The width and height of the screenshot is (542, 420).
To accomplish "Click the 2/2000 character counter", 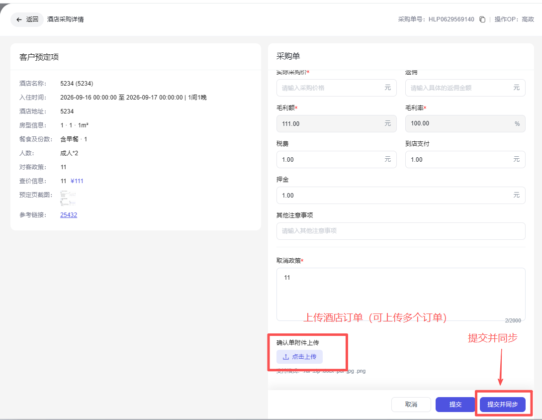I will click(513, 320).
